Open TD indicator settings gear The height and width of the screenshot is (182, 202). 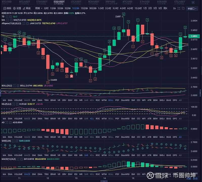tap(7, 17)
